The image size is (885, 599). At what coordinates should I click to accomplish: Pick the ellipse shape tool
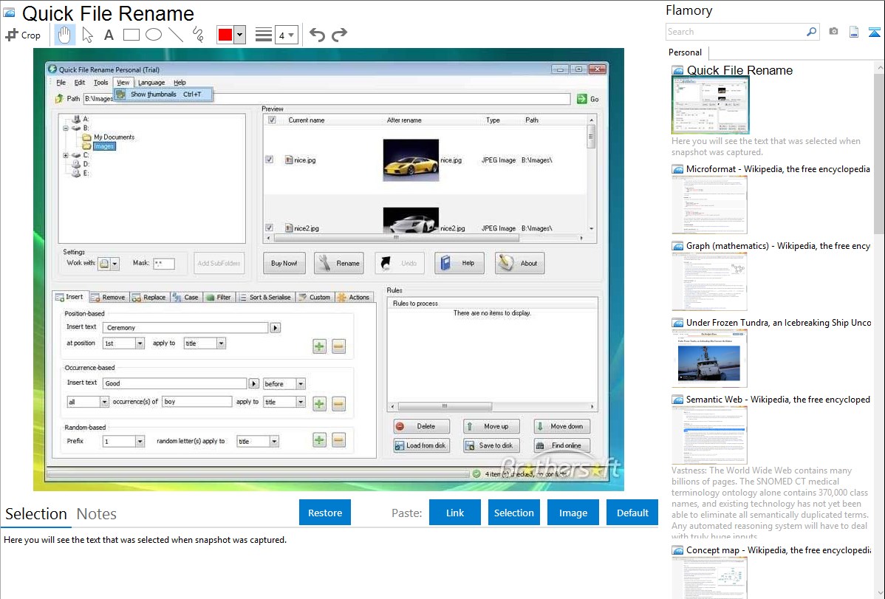coord(154,35)
